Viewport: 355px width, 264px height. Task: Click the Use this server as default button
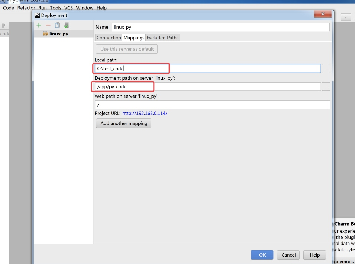127,49
